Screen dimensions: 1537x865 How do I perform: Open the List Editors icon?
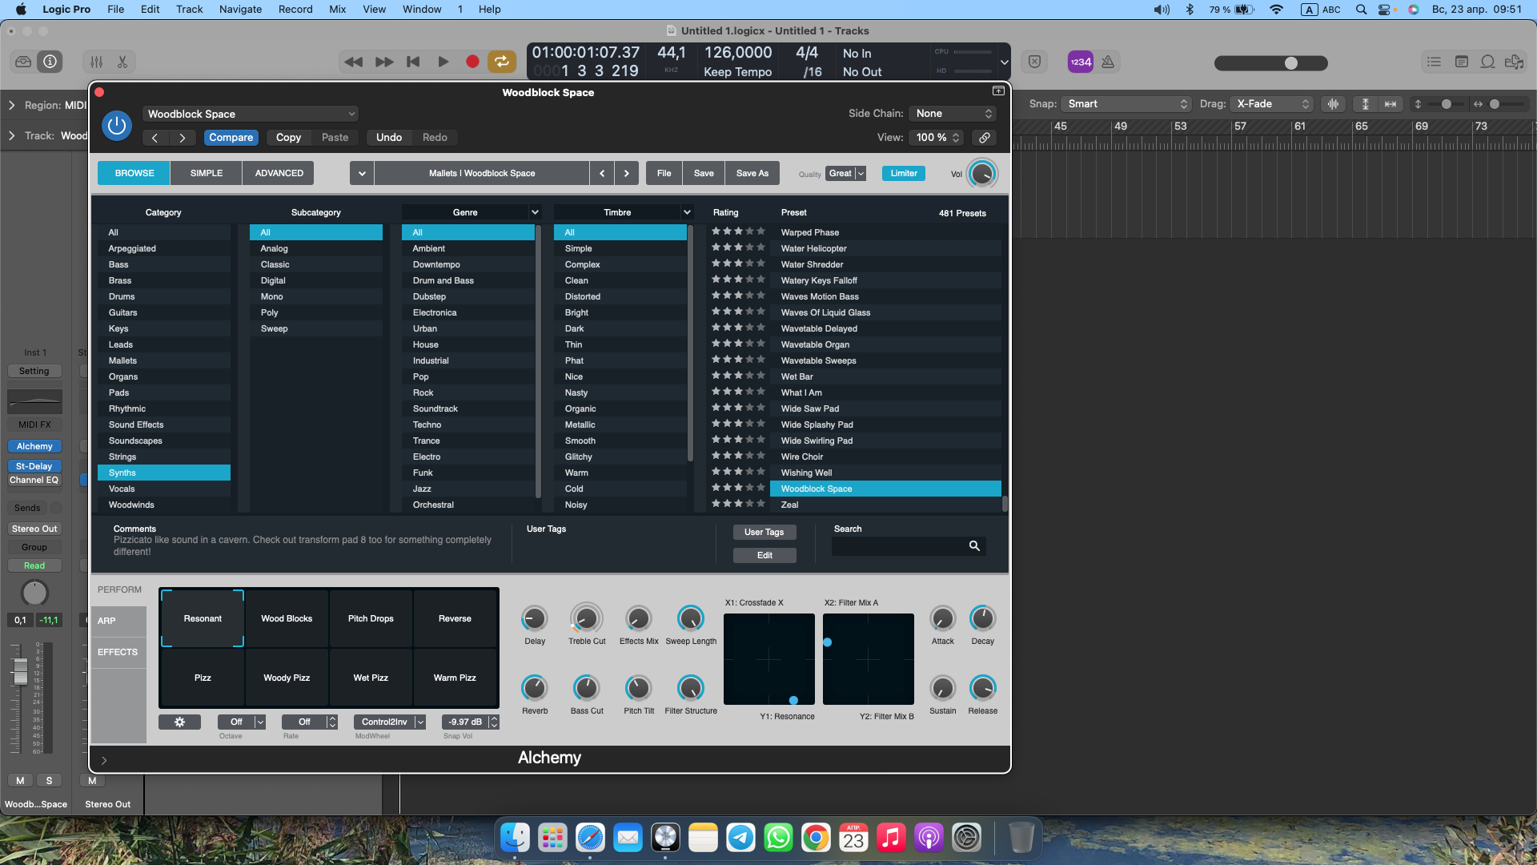1434,62
